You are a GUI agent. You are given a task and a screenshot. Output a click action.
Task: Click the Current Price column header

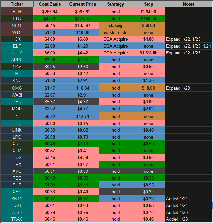[83, 4]
